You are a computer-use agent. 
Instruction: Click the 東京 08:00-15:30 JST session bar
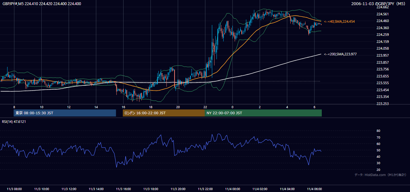tap(65, 113)
